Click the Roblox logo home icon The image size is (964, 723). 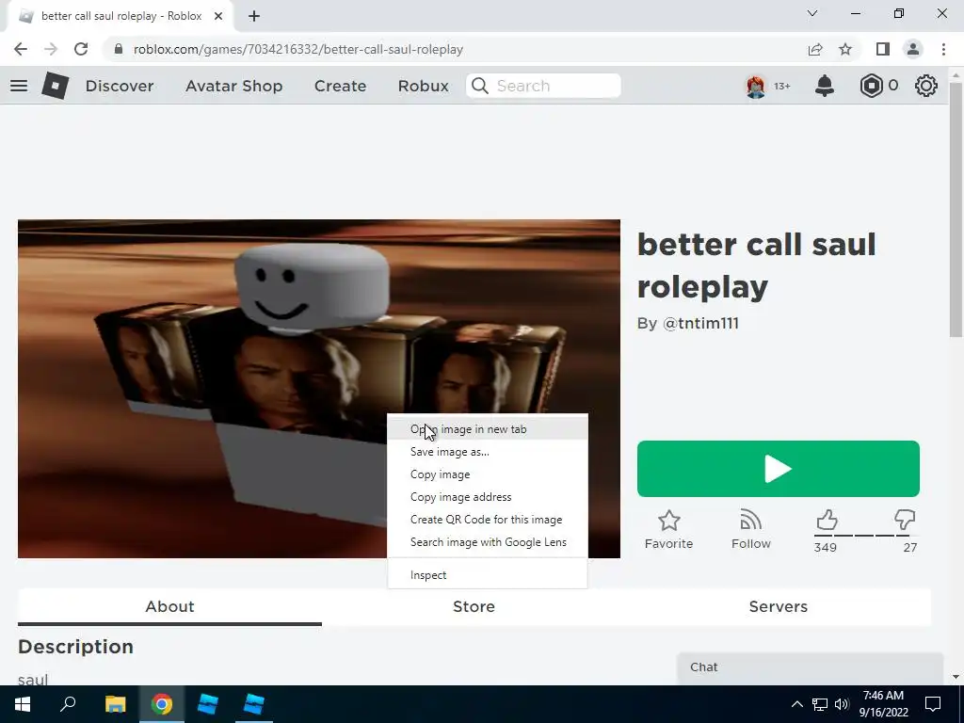(x=55, y=86)
